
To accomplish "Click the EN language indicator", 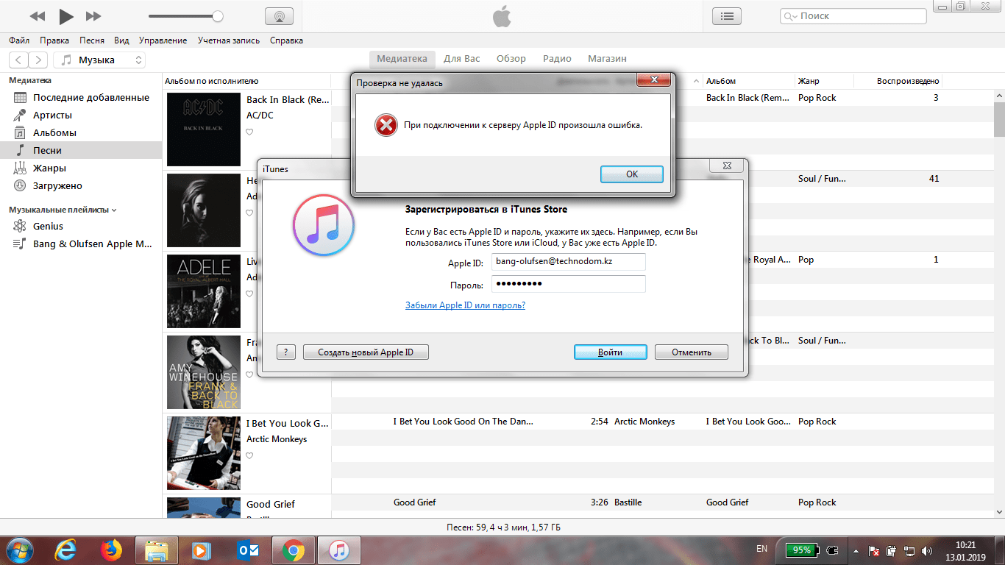I will 761,549.
